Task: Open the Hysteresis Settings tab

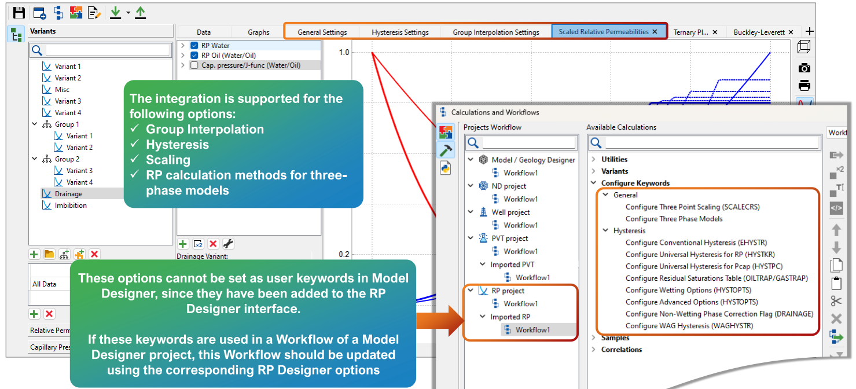Action: tap(400, 32)
